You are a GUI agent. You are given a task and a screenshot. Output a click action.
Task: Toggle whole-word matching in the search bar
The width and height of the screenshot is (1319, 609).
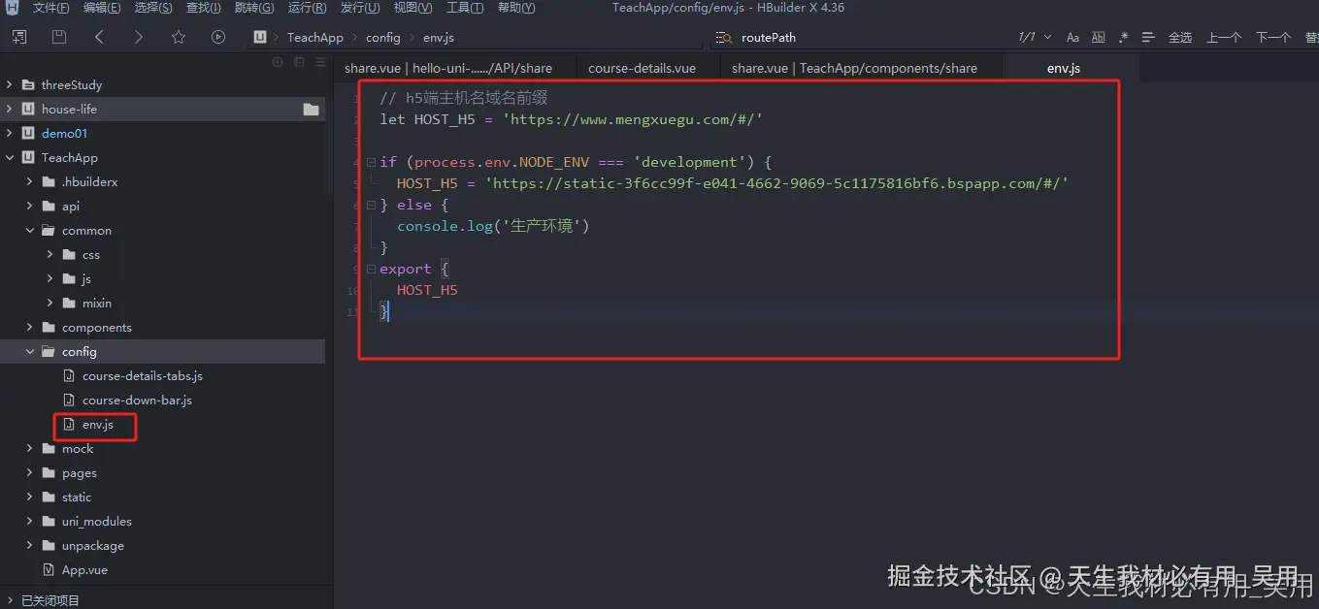click(1098, 37)
